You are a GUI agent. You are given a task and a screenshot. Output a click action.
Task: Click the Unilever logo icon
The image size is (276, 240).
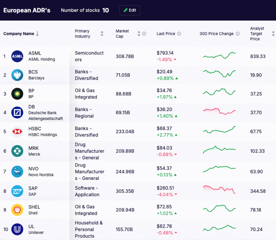point(17,229)
